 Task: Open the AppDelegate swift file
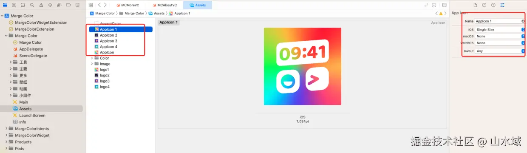[x=31, y=49]
